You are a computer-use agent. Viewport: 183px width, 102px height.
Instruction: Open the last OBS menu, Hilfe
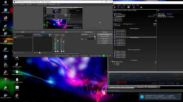click(58, 4)
